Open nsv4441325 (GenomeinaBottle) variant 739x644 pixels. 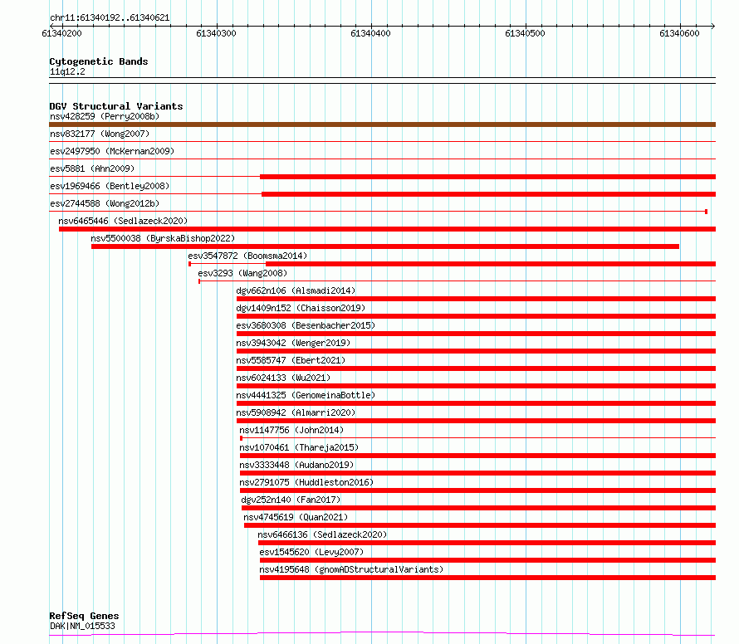point(306,395)
